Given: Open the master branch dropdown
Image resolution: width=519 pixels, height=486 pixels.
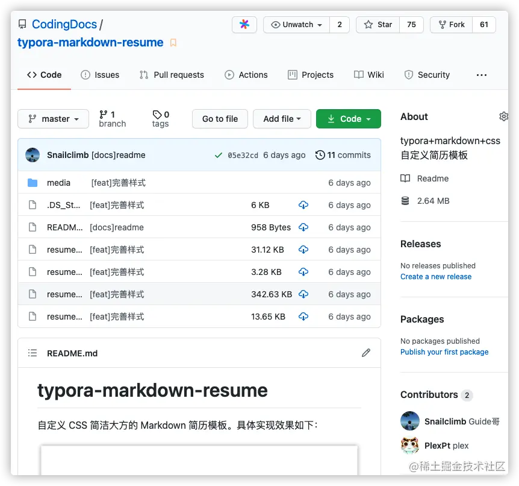Looking at the screenshot, I should point(54,119).
